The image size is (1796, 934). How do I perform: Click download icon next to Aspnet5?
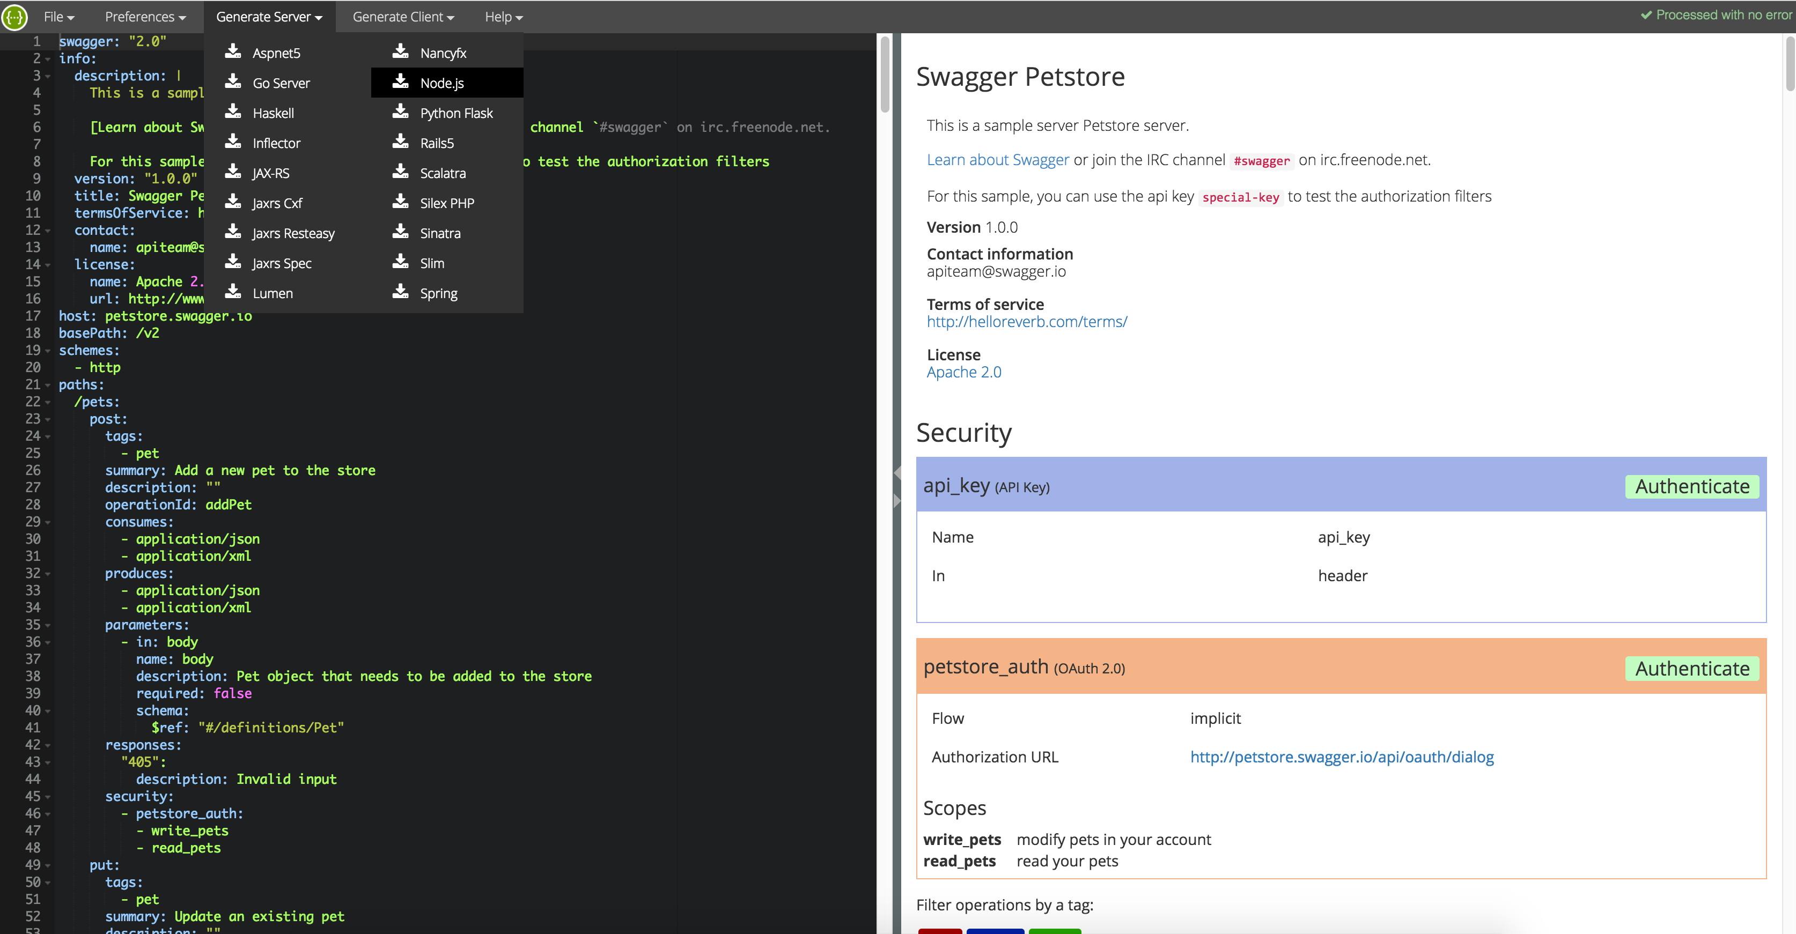coord(233,51)
